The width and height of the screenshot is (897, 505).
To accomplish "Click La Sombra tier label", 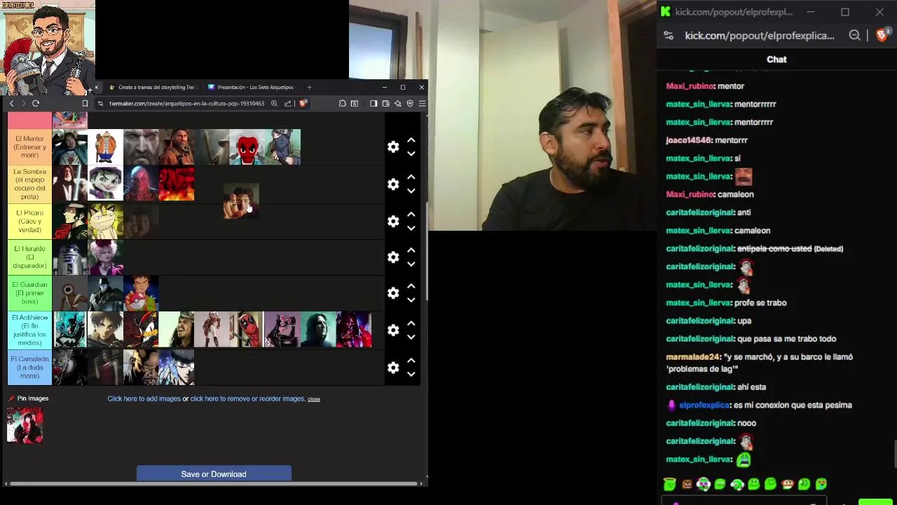I will pos(29,184).
